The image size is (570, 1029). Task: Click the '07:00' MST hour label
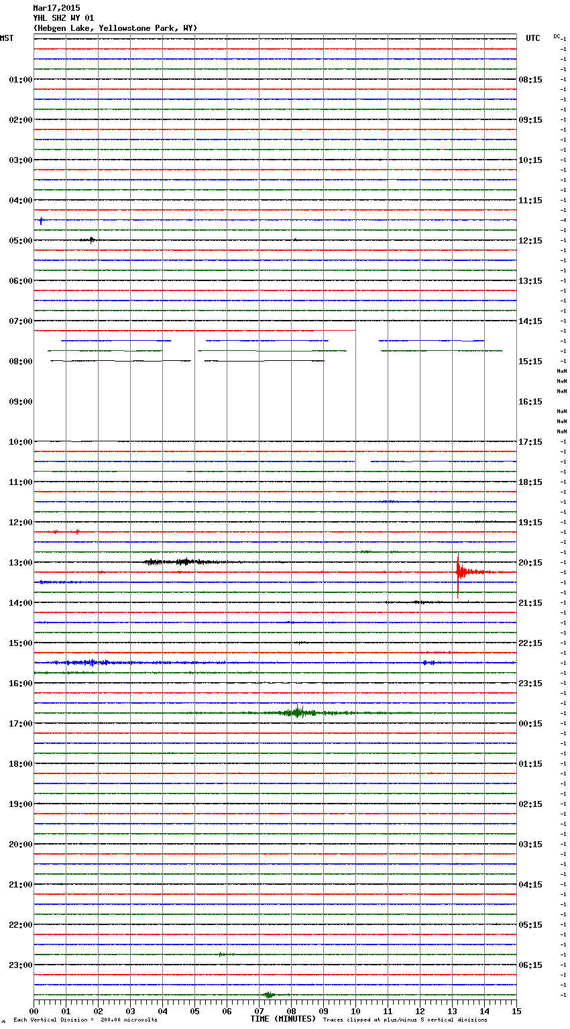tap(20, 321)
